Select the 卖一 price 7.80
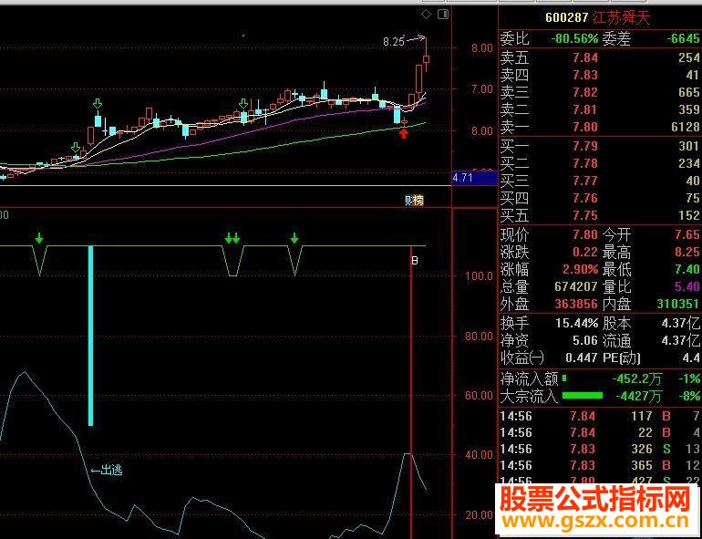Image resolution: width=702 pixels, height=539 pixels. click(585, 128)
